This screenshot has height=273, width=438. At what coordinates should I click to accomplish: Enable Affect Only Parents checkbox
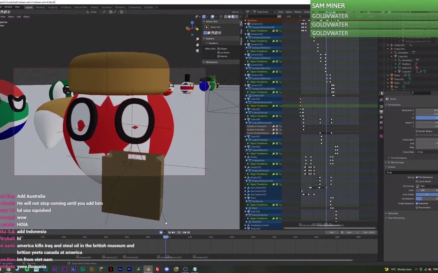pos(218,56)
